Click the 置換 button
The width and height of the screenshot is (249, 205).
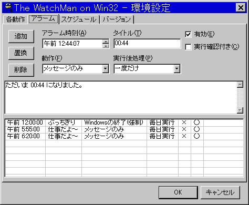(21, 53)
